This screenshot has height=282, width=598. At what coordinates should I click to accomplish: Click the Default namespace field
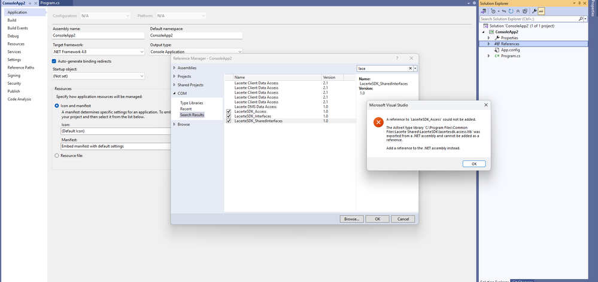[x=196, y=35]
